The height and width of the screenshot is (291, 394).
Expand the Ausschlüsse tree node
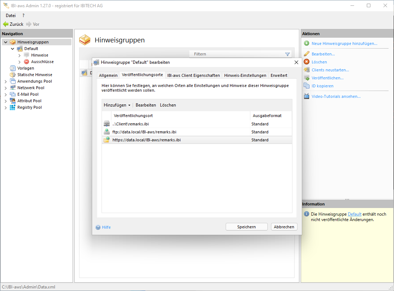click(x=19, y=62)
